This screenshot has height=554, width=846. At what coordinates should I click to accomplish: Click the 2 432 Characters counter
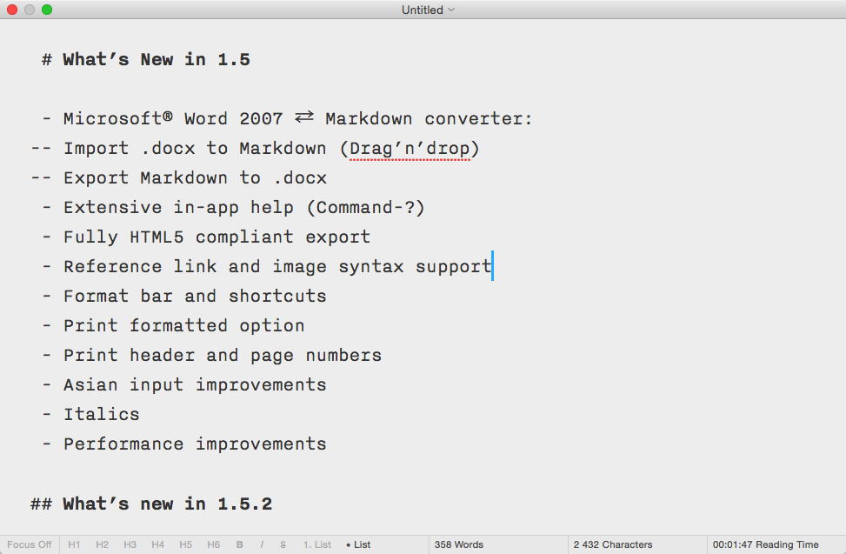(x=613, y=544)
